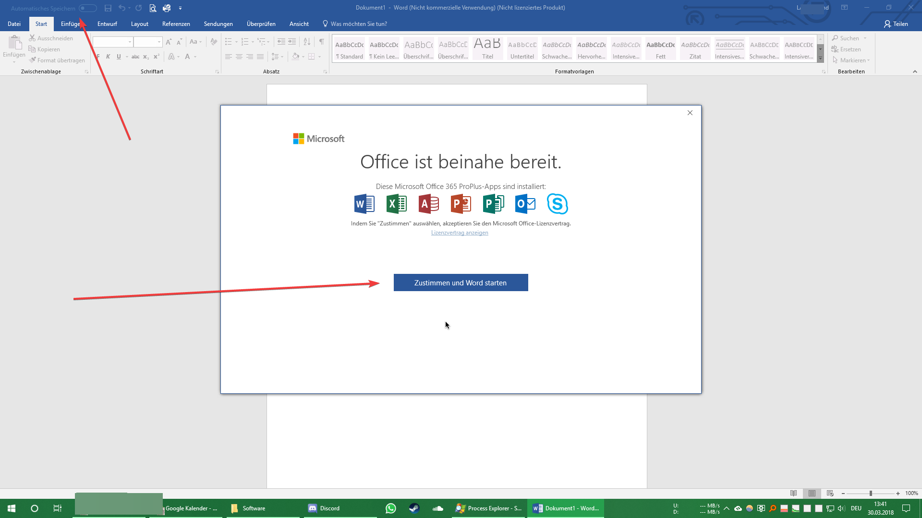Open the Aa change case dropdown
Viewport: 922px width, 518px height.
195,42
